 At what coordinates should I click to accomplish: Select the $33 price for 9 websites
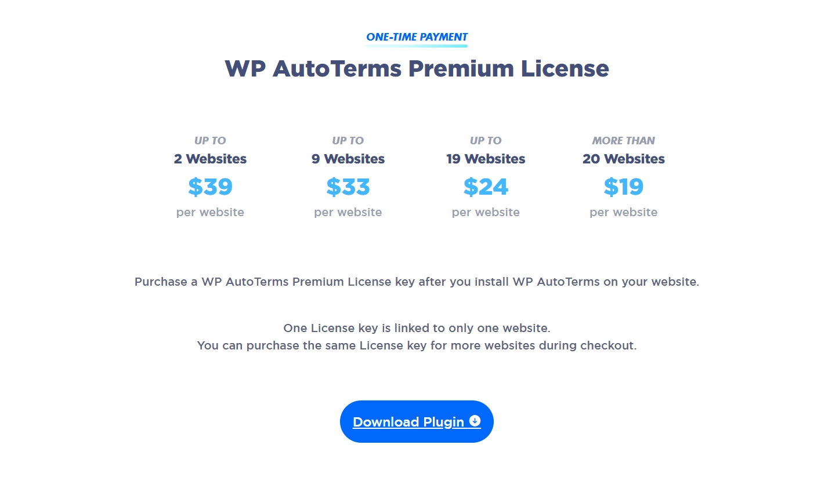tap(347, 187)
